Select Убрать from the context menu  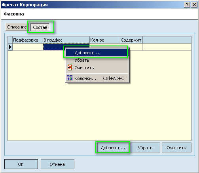[97, 60]
